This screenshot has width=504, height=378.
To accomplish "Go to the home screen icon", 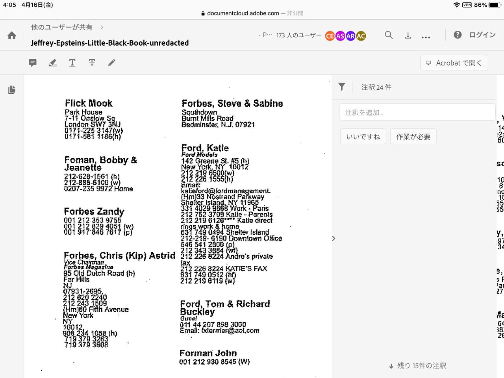I will (12, 35).
